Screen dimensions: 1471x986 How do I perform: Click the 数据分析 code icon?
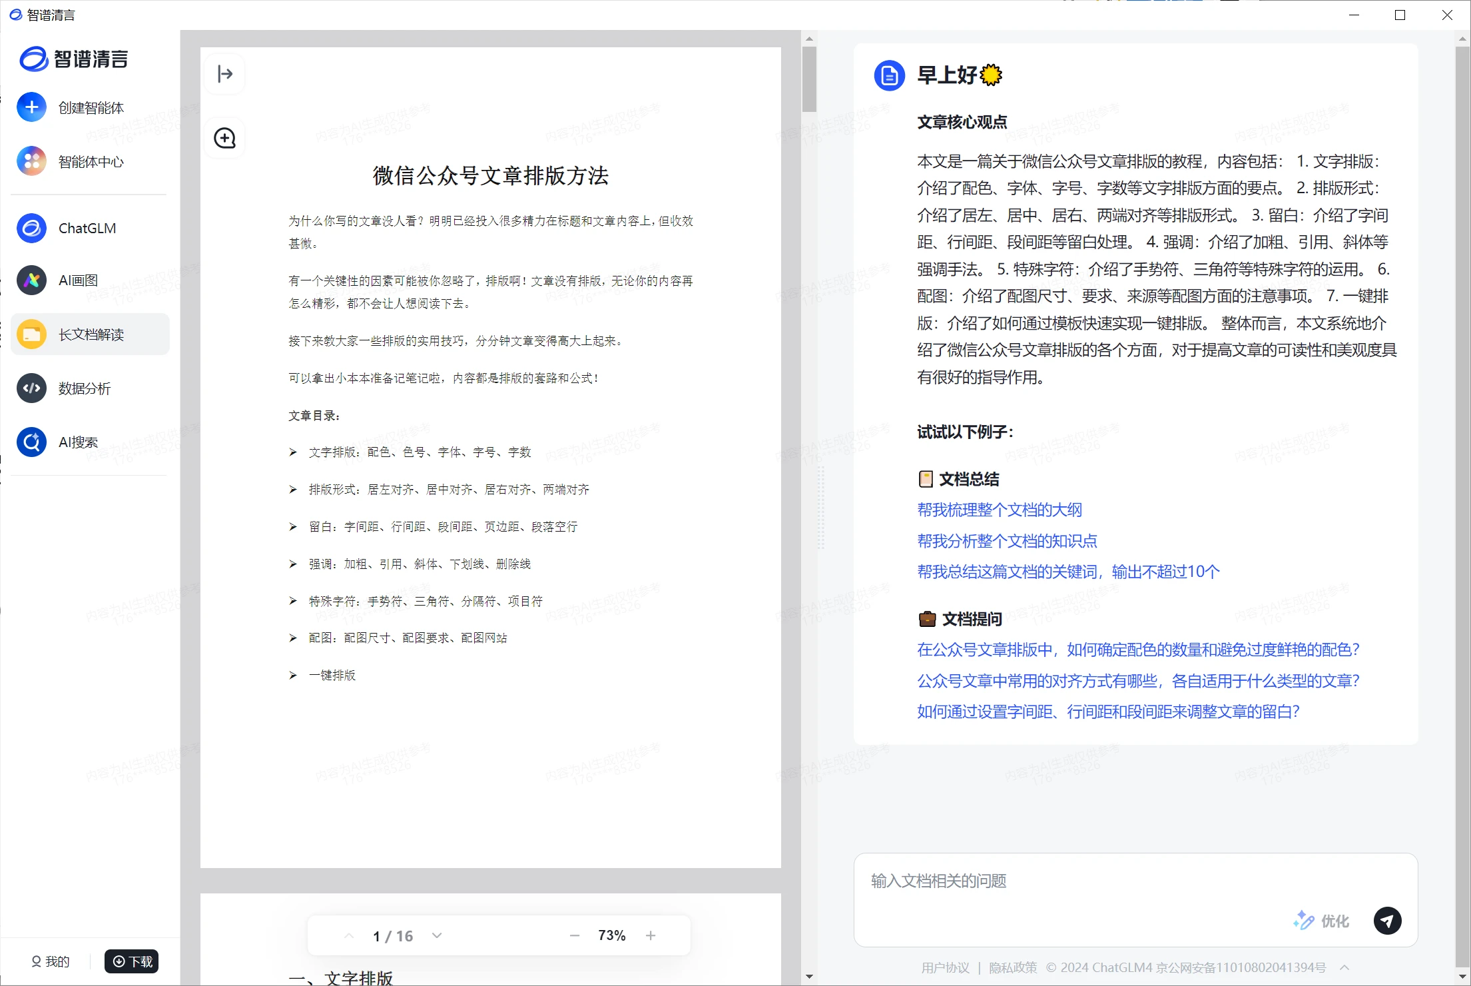coord(31,388)
